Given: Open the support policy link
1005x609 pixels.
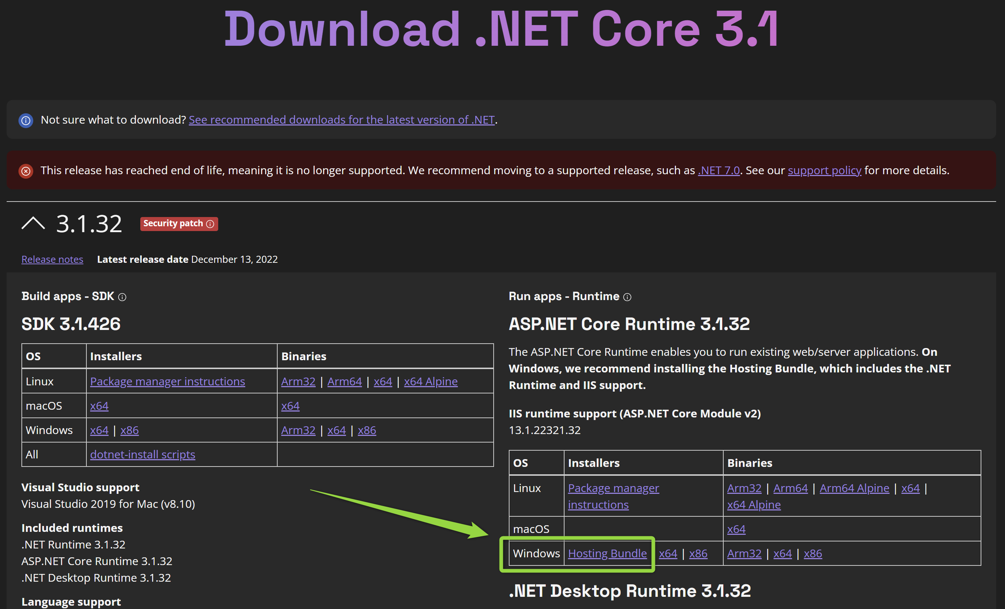Looking at the screenshot, I should click(x=824, y=171).
